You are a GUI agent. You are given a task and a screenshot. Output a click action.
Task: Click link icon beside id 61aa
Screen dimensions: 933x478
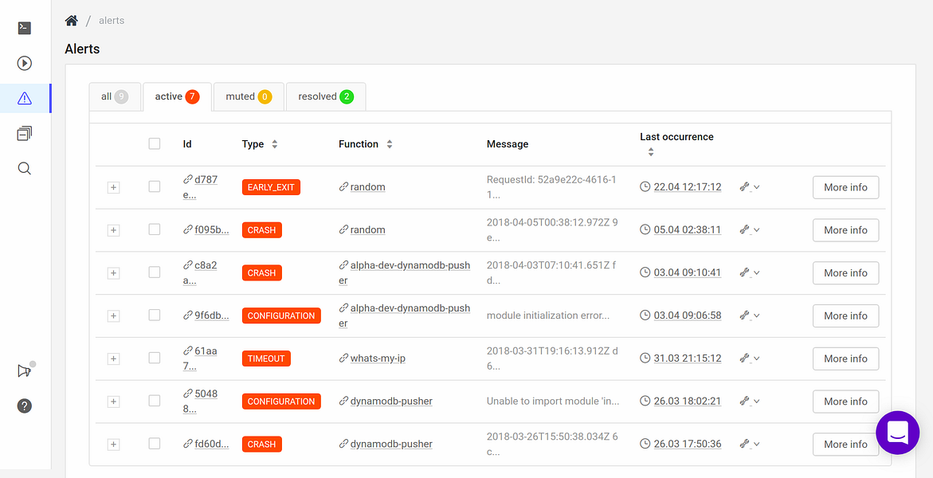click(x=187, y=351)
